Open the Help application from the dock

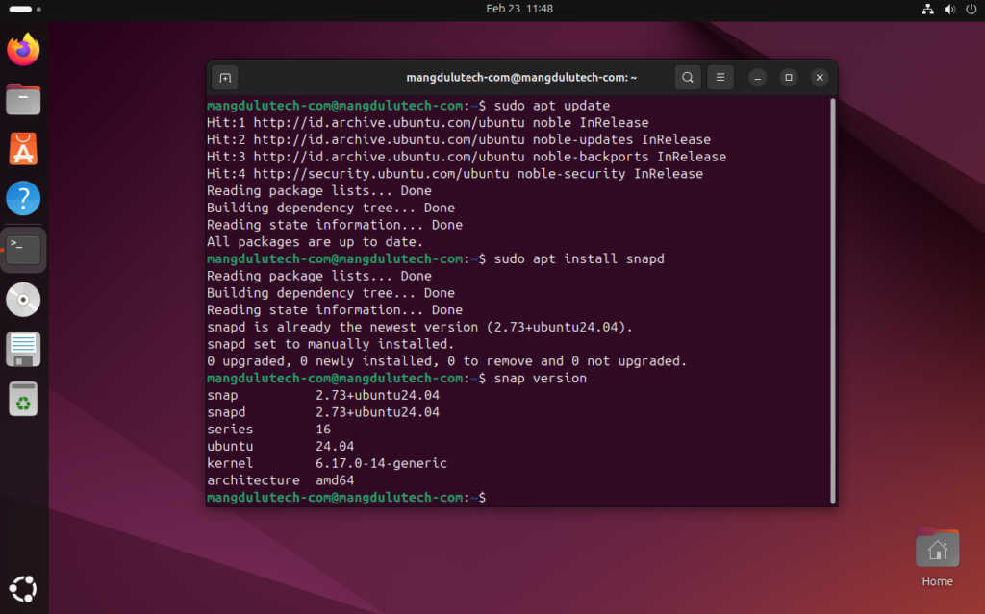pyautogui.click(x=23, y=198)
